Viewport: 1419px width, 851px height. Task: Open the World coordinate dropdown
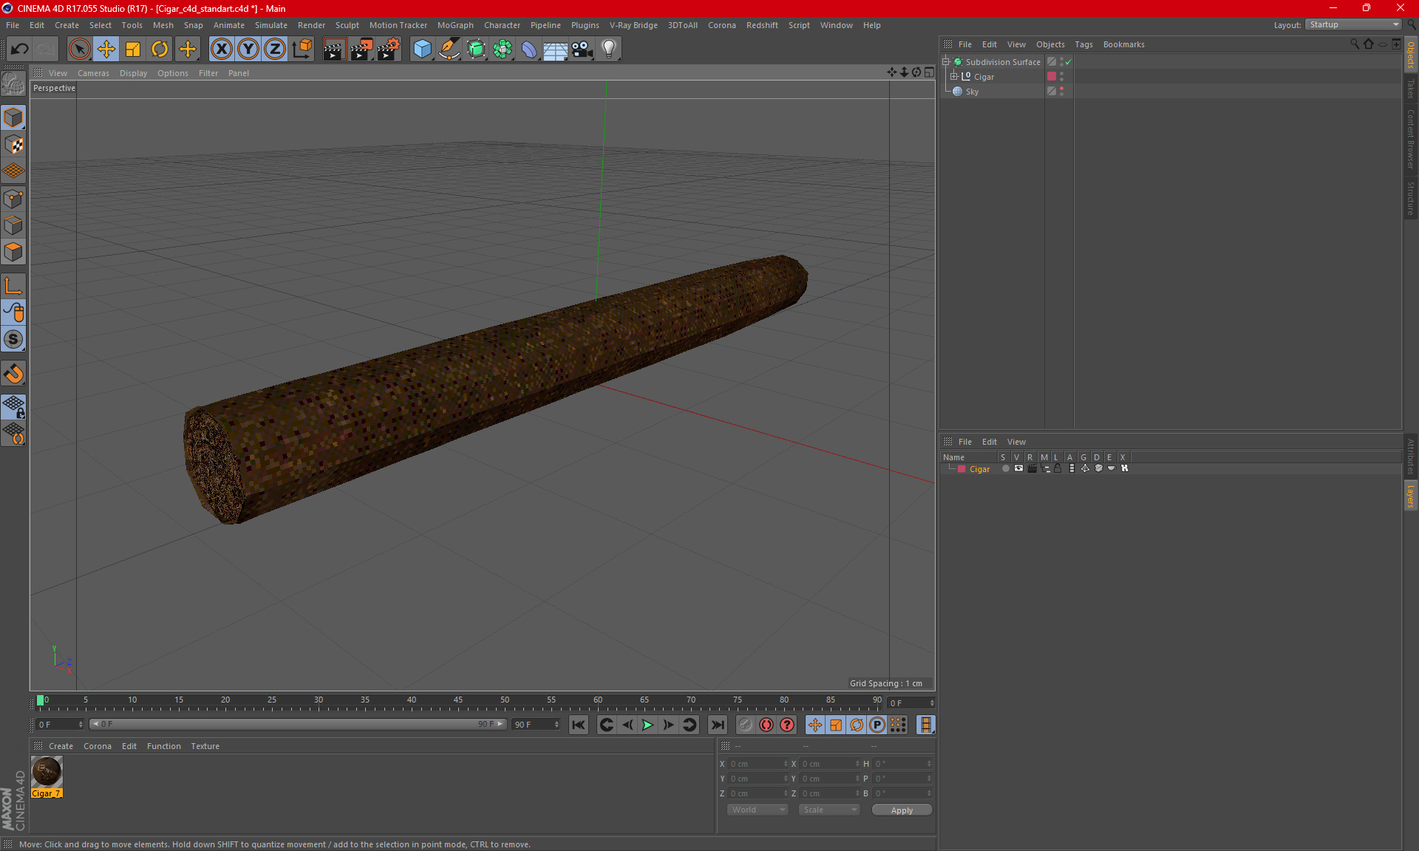click(x=758, y=810)
